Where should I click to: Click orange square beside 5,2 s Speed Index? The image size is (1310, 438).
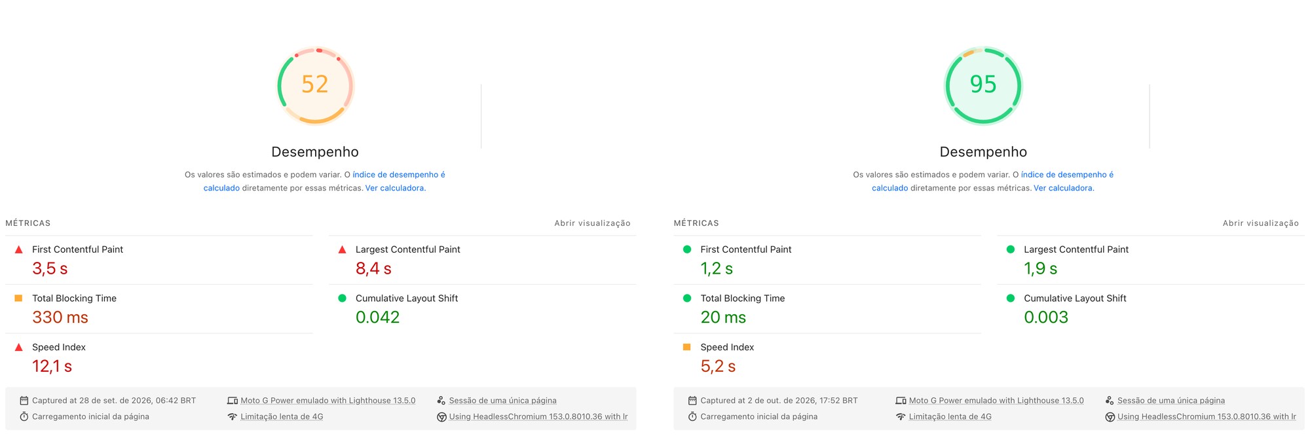tap(686, 347)
